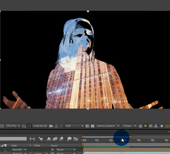Open first layer's Parent None dropdown
170x154 pixels.
tap(66, 150)
